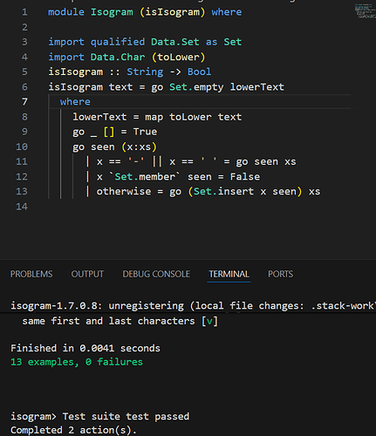
Task: Switch to the PROBLEMS panel tab
Action: click(x=31, y=274)
